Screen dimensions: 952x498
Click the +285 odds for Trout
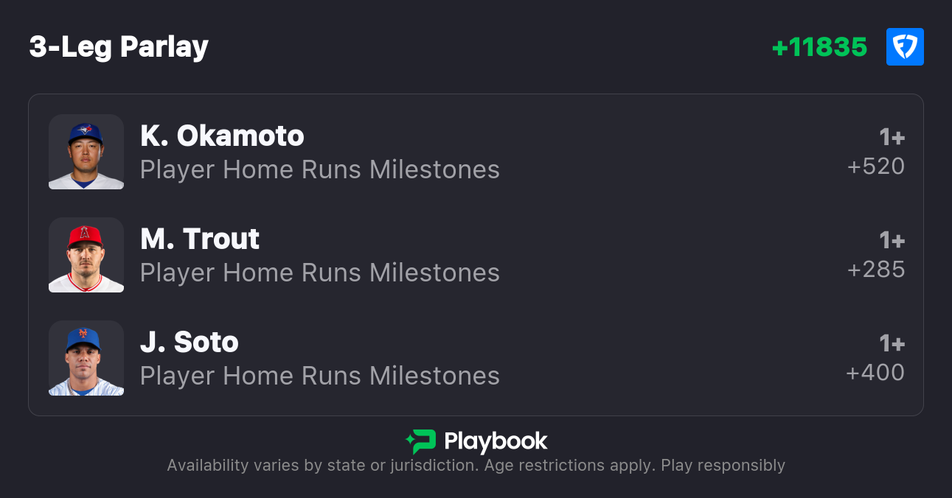point(876,270)
